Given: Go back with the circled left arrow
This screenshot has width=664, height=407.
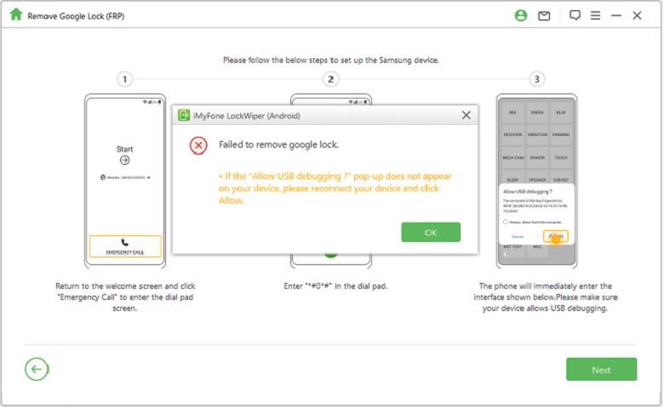Looking at the screenshot, I should tap(37, 370).
